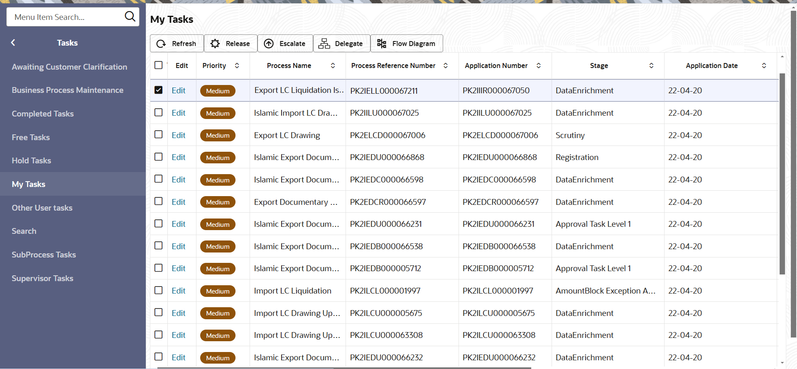
Task: Open Free Tasks list
Action: click(x=31, y=137)
